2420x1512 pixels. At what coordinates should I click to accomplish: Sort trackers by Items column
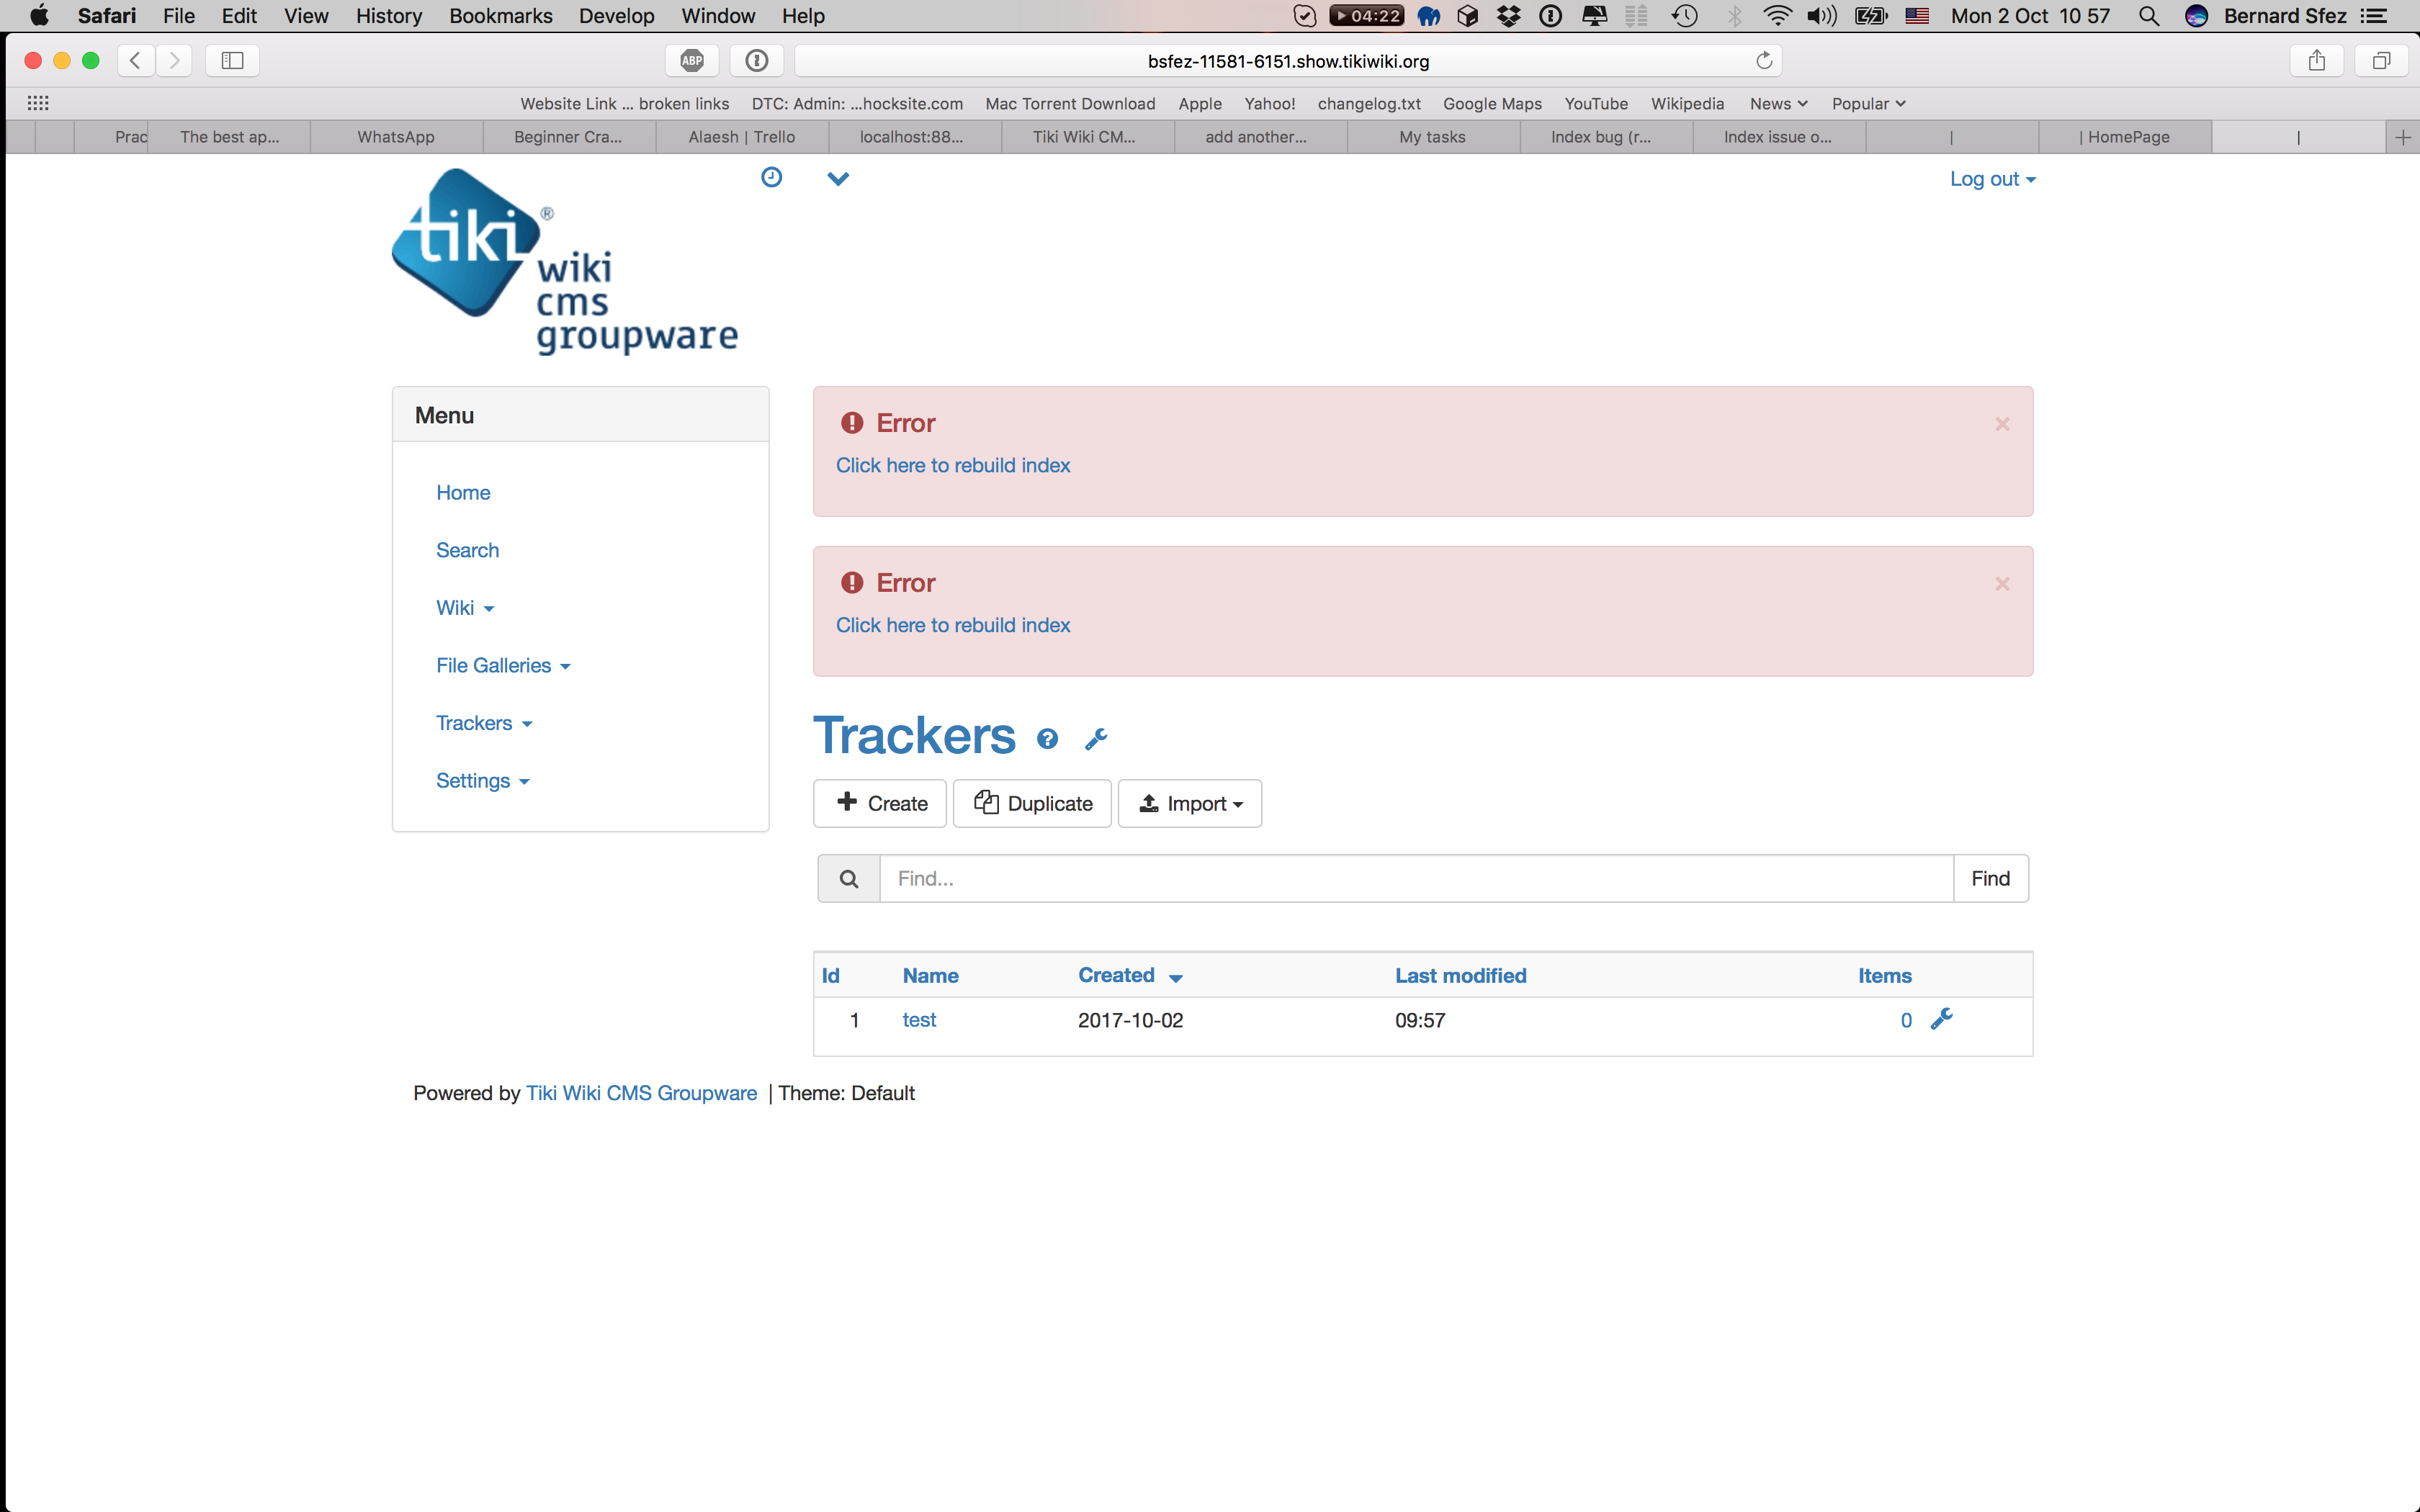(x=1885, y=975)
